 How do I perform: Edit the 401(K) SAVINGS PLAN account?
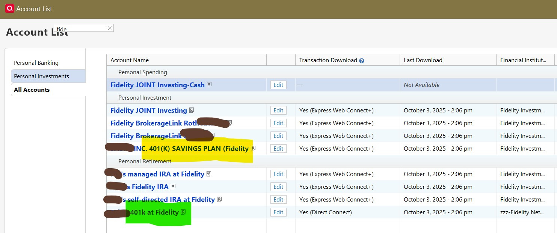tap(278, 149)
